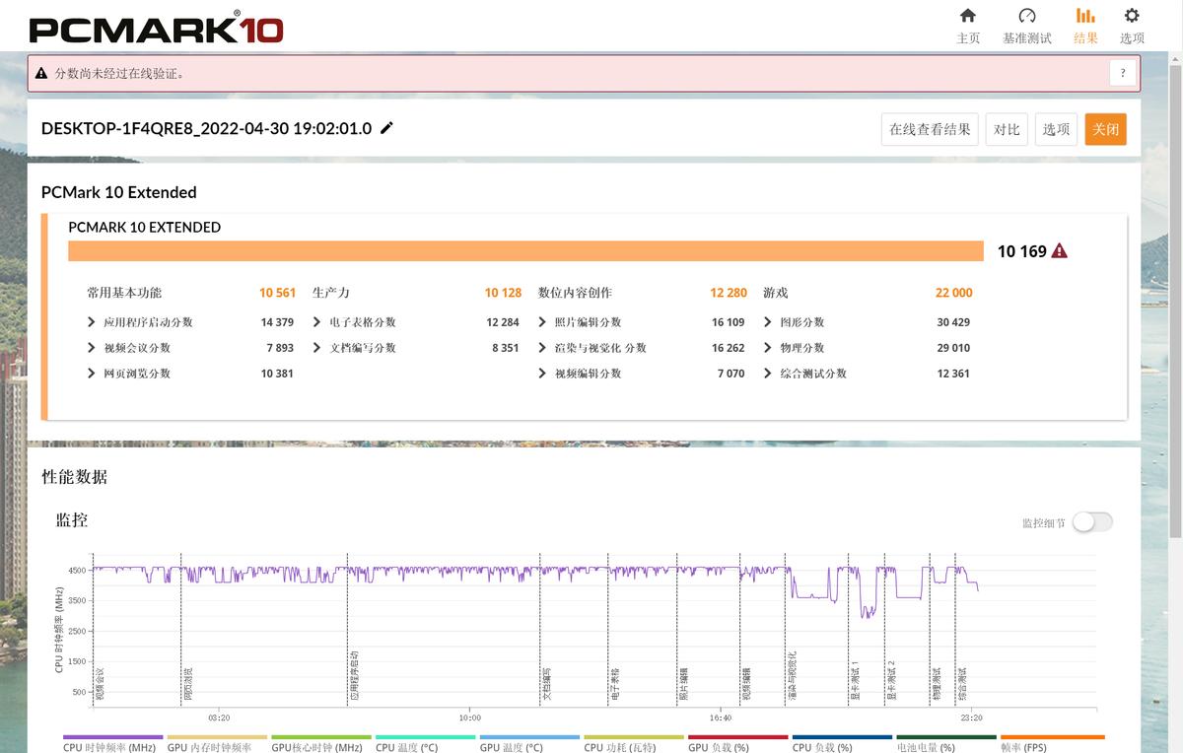Image resolution: width=1183 pixels, height=753 pixels.
Task: Click the 对比 compare button
Action: coord(1007,129)
